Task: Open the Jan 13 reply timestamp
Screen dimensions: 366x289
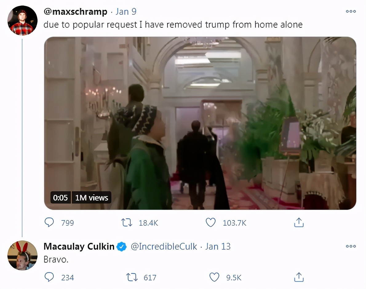Action: [x=218, y=247]
